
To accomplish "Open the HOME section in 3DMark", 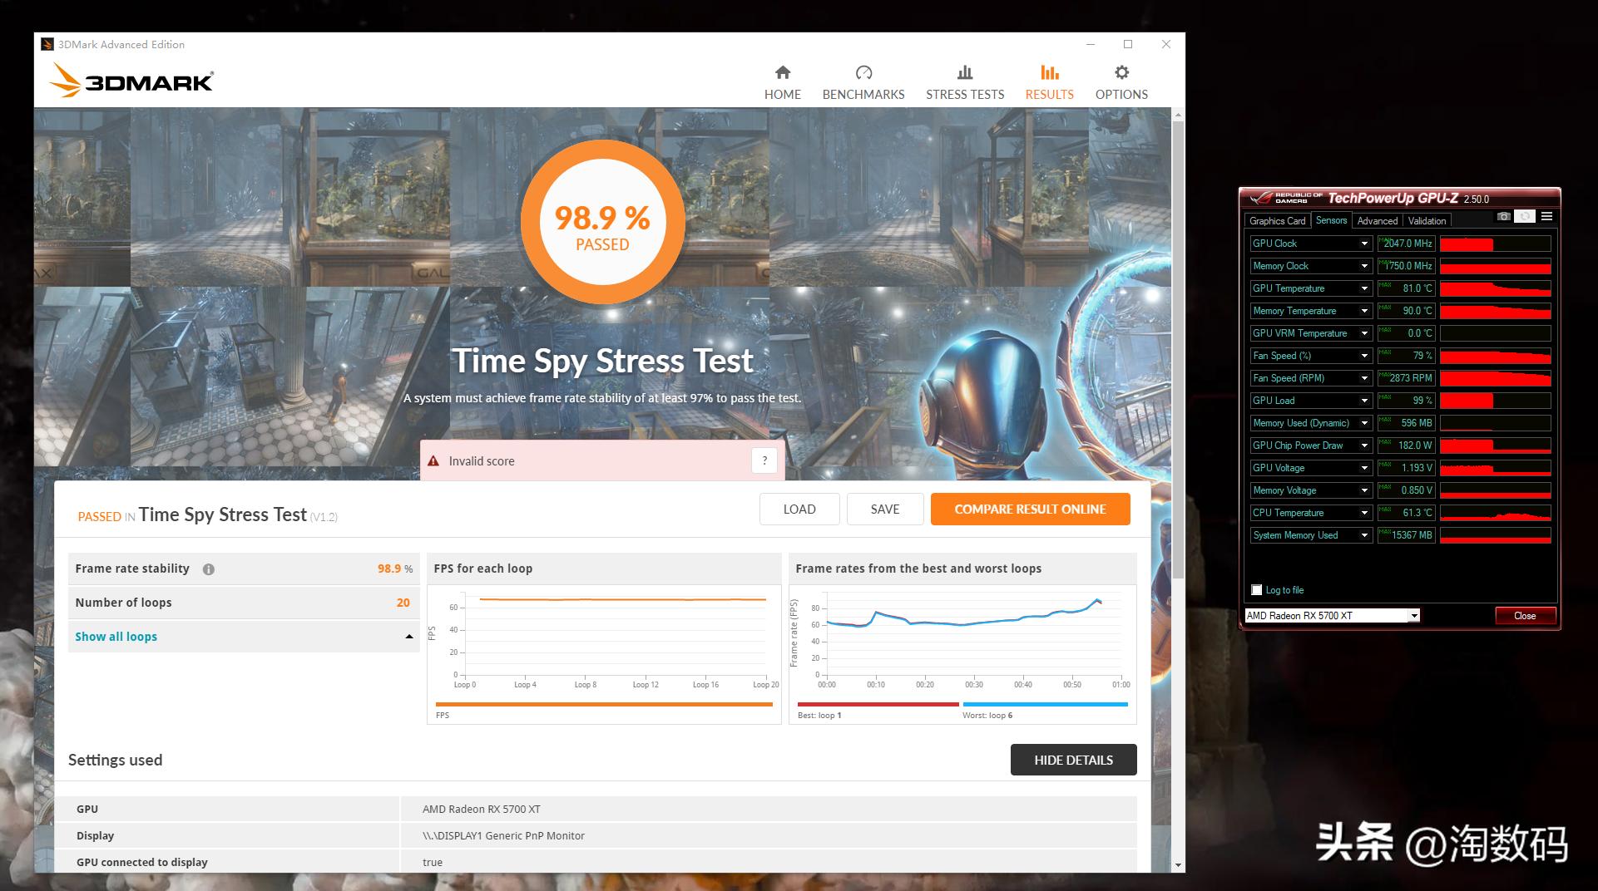I will (x=783, y=83).
